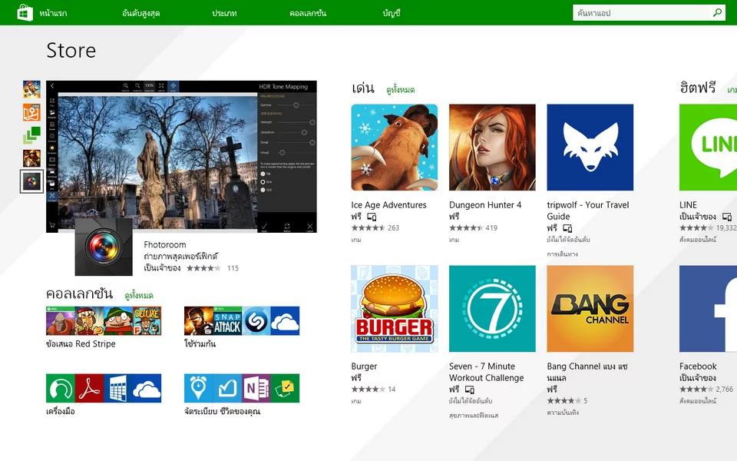Click the Ice Age Adventures star rating
Image resolution: width=737 pixels, height=461 pixels.
click(x=368, y=228)
